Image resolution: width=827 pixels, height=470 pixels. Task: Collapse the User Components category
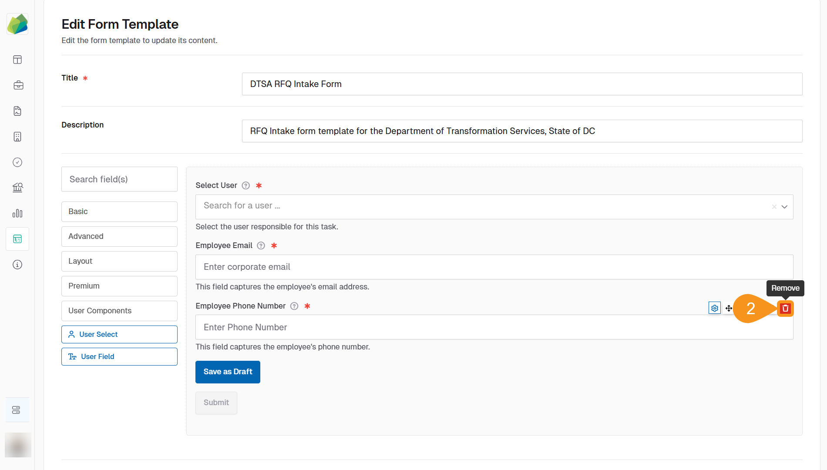(x=119, y=311)
